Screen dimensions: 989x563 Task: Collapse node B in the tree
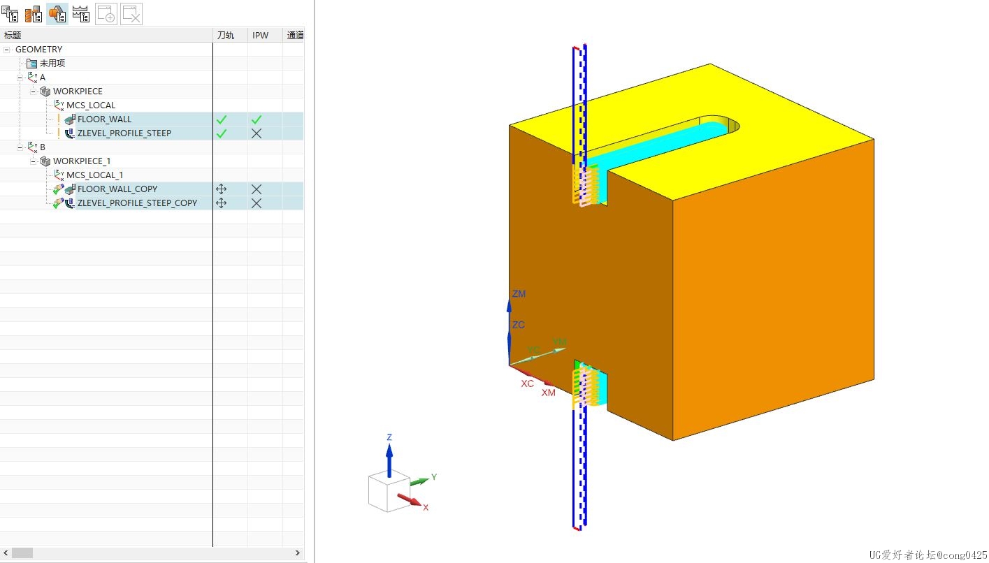tap(20, 147)
